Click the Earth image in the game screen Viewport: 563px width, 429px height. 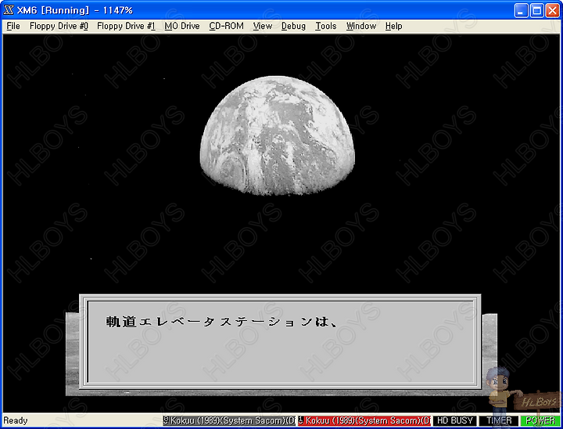pos(277,135)
